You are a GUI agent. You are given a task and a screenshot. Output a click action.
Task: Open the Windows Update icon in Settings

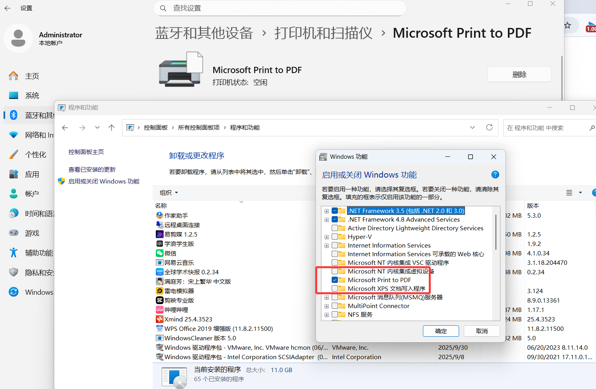point(13,292)
